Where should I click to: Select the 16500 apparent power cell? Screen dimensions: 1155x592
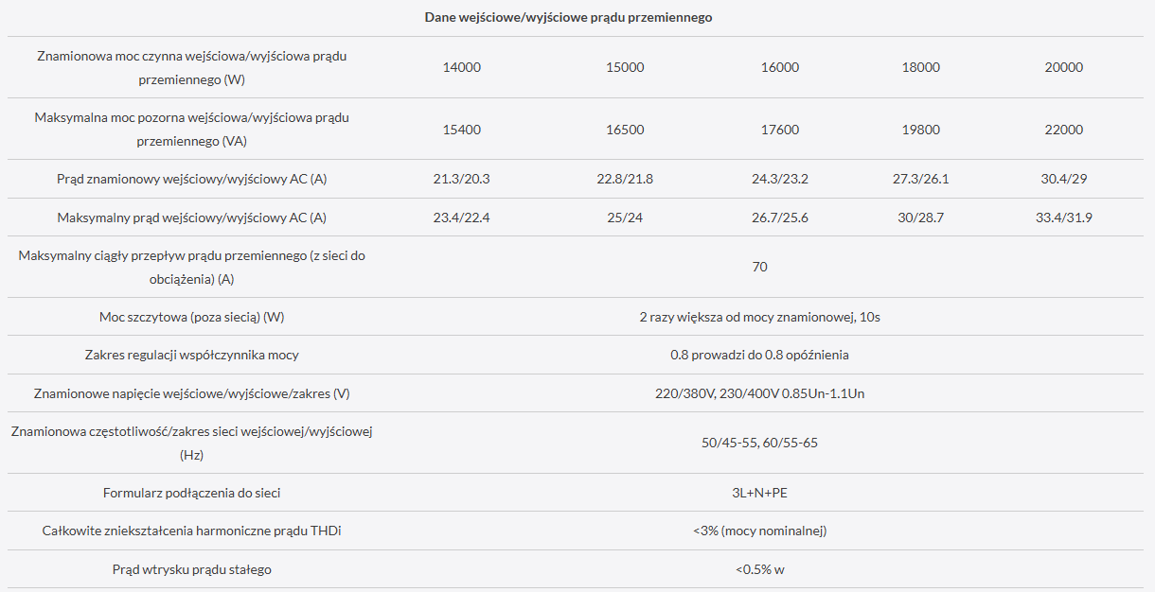click(625, 130)
